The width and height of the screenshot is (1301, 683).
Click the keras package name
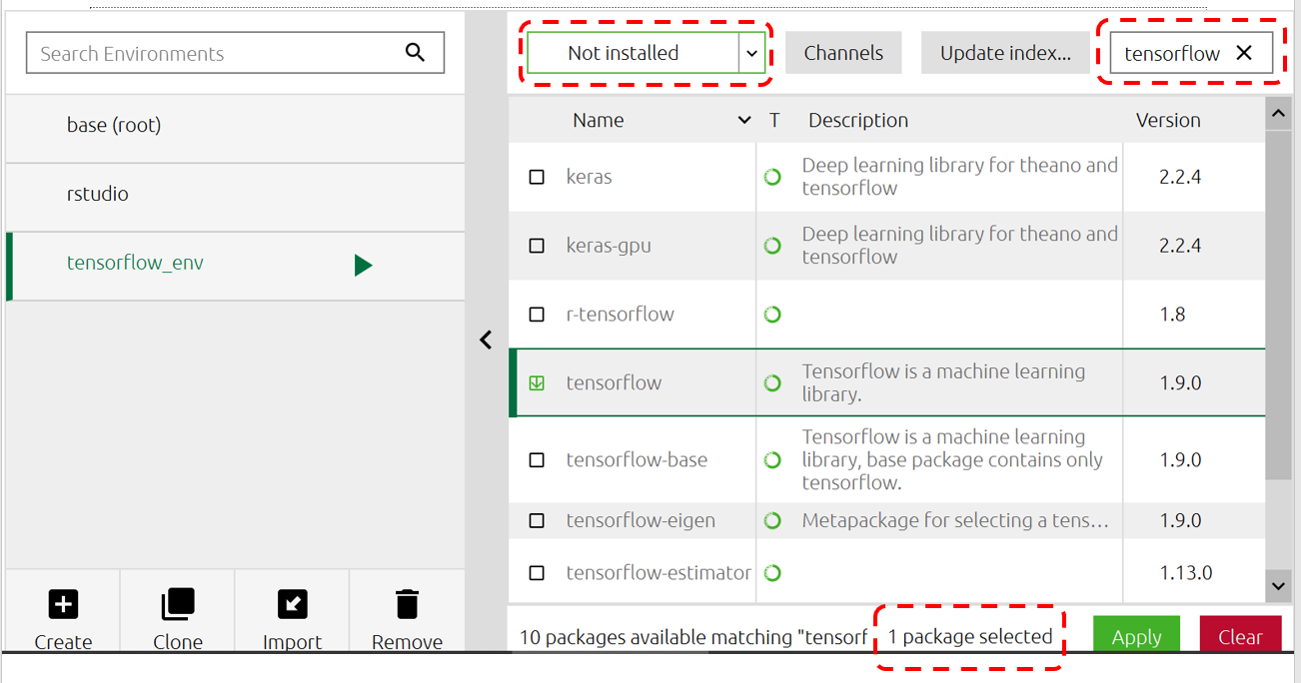(589, 177)
